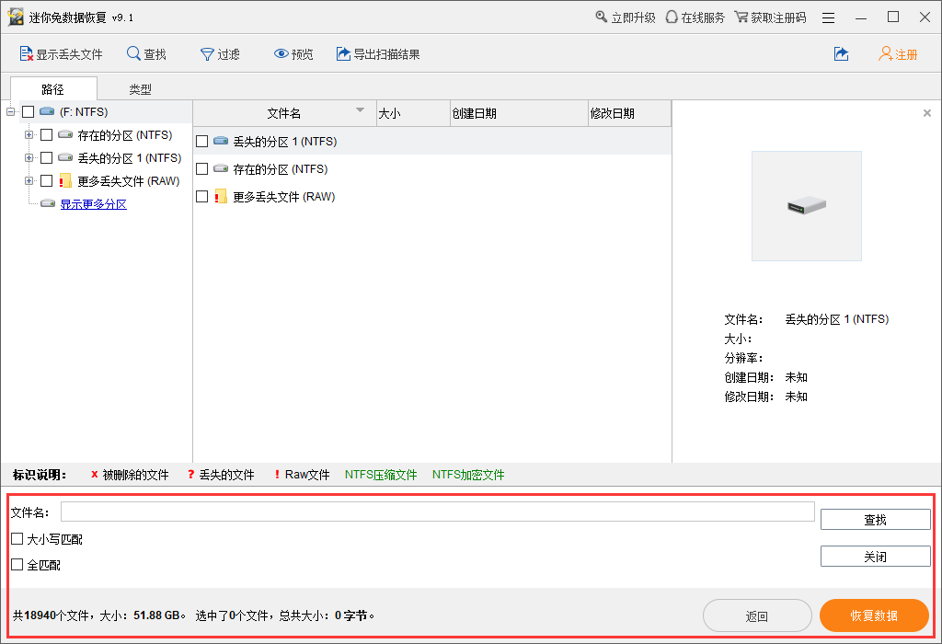Tick checkbox for 丢失的分区 1 in file list
This screenshot has width=942, height=644.
(x=202, y=142)
